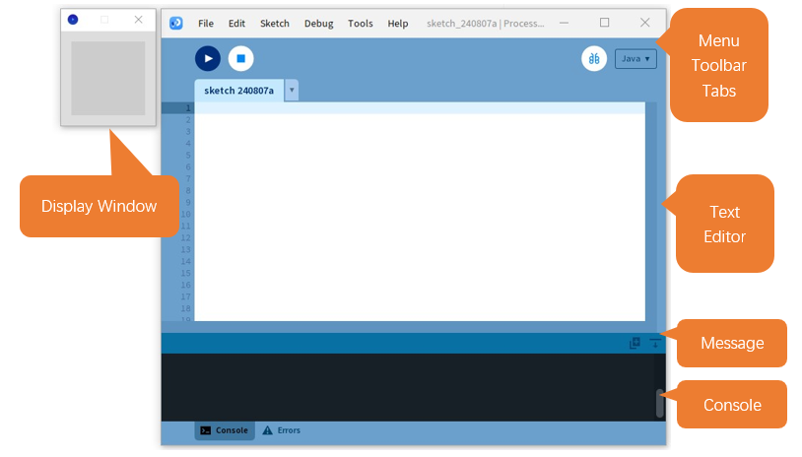The height and width of the screenshot is (457, 802).
Task: Click line number 10 in the gutter
Action: 185,214
